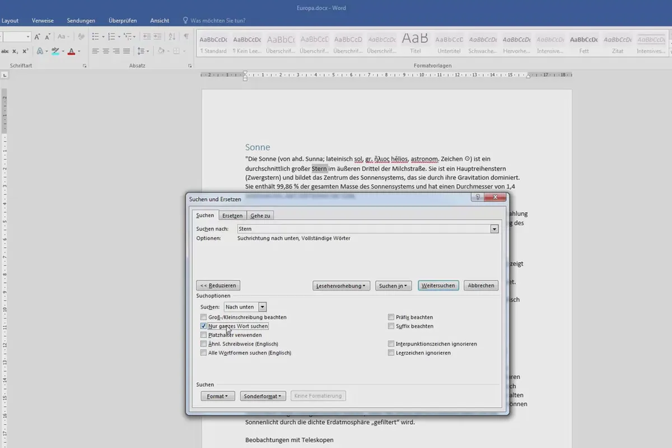Toggle subscript formatting
Screen dimensions: 672x448
(15, 52)
